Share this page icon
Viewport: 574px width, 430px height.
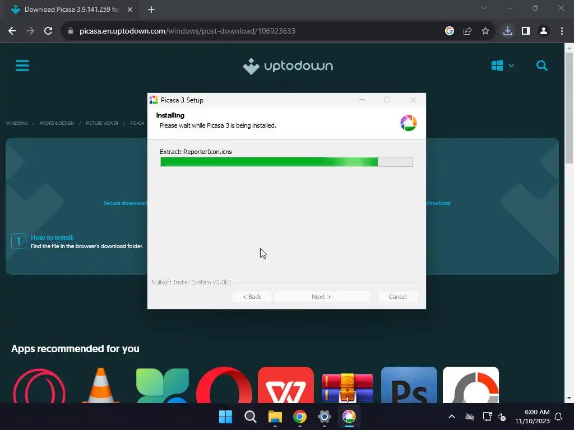coord(467,31)
